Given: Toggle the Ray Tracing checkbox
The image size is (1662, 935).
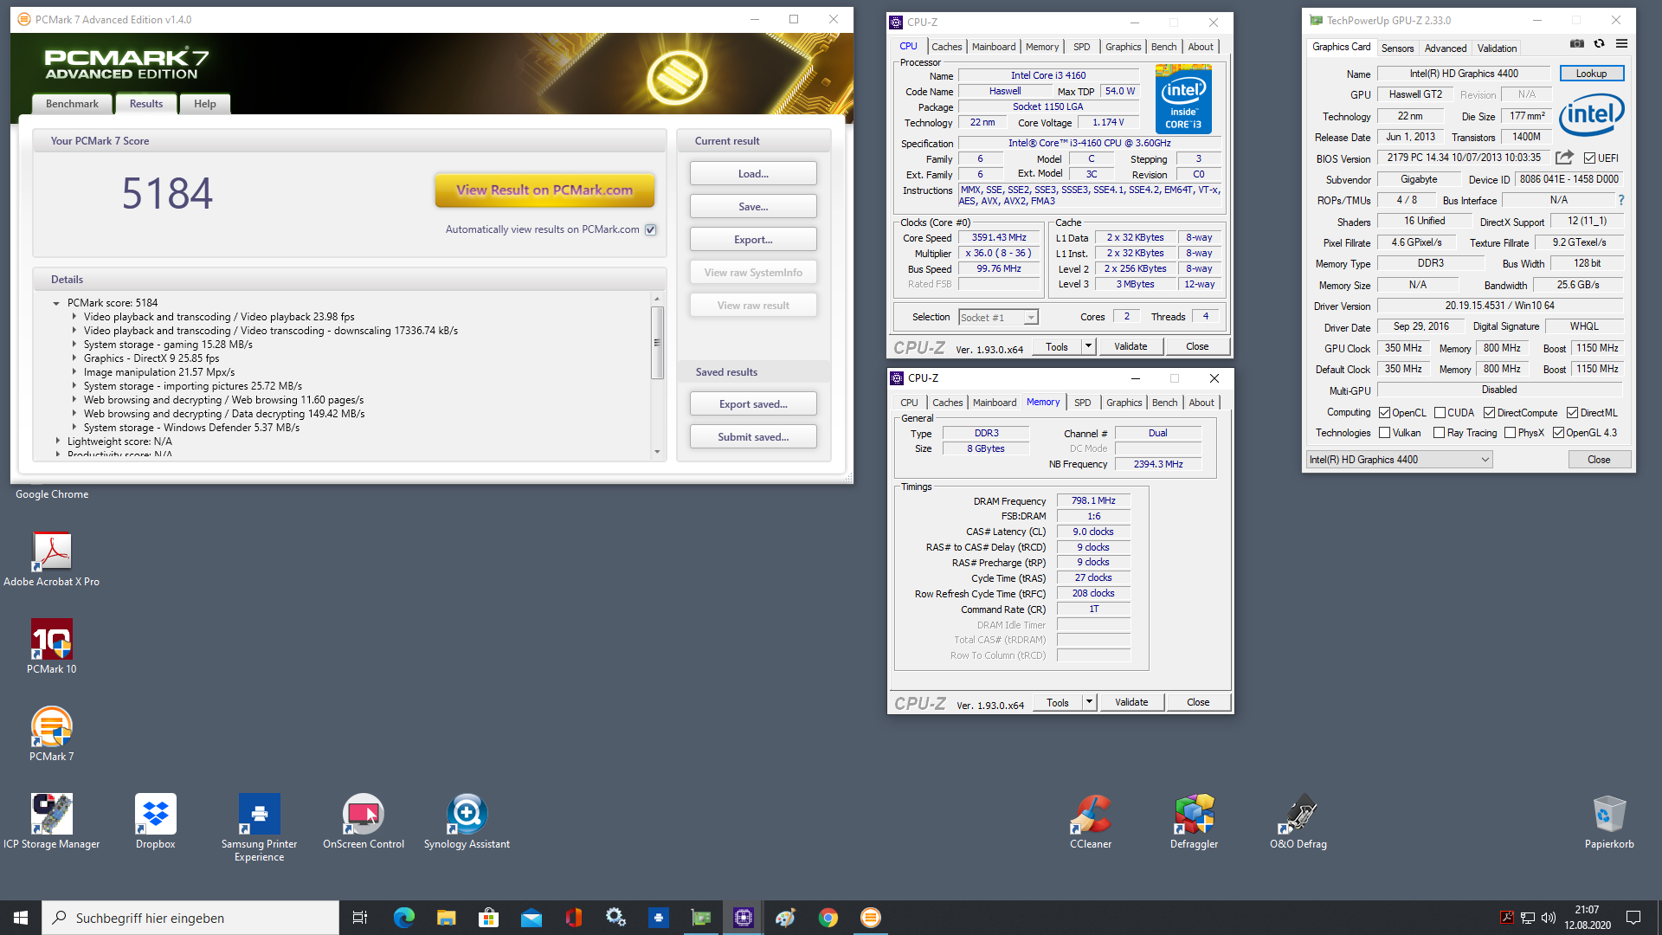Looking at the screenshot, I should [1439, 433].
